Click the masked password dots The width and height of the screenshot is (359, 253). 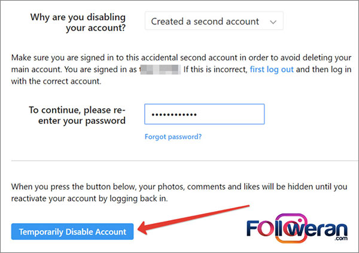(x=174, y=115)
